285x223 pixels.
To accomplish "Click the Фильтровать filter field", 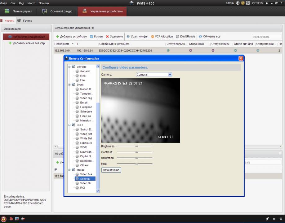I will pyautogui.click(x=266, y=37).
